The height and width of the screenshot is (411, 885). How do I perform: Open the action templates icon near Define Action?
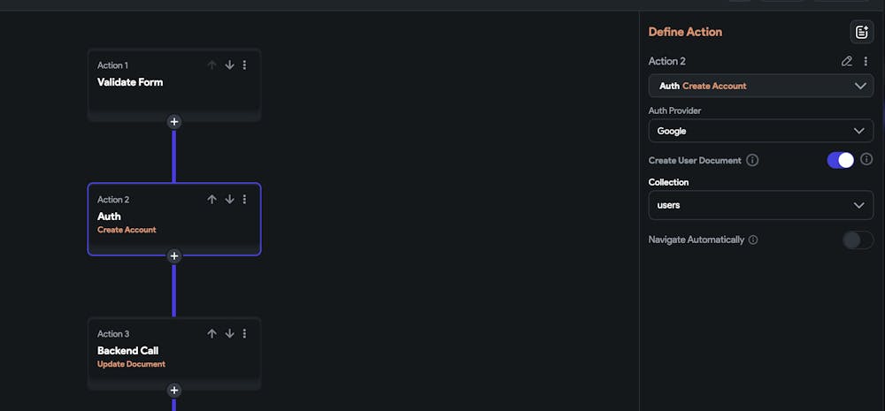[x=862, y=32]
